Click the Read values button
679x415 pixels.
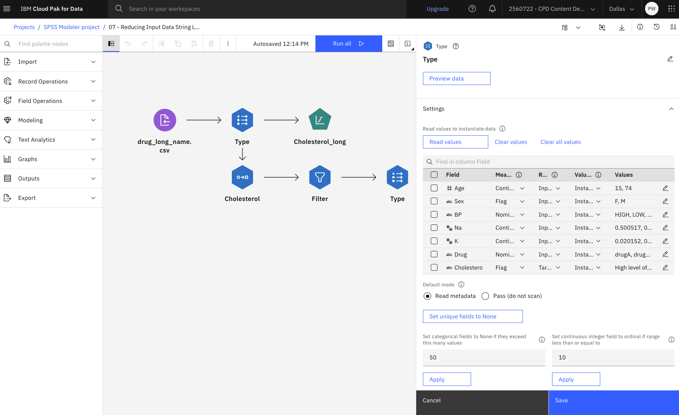click(x=455, y=142)
